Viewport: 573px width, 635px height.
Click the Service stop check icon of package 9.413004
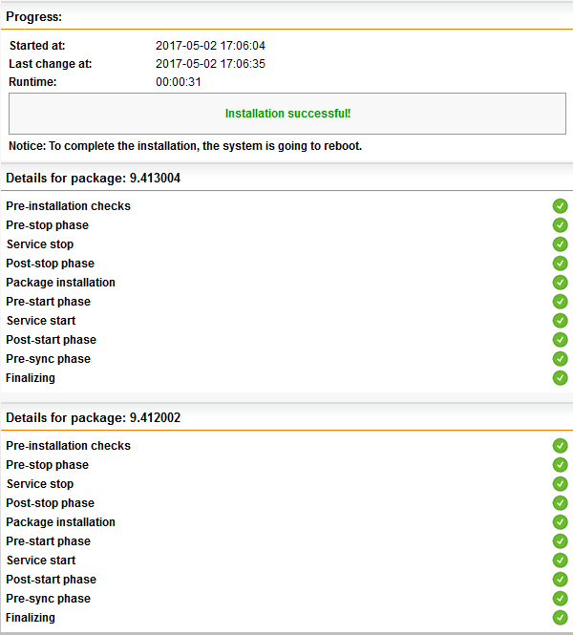pyautogui.click(x=560, y=244)
